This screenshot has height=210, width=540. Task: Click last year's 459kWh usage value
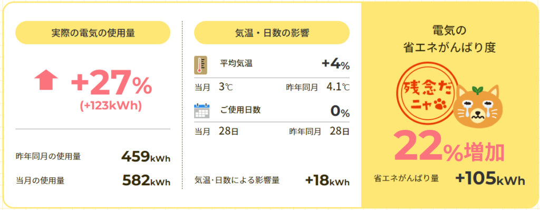tap(146, 157)
